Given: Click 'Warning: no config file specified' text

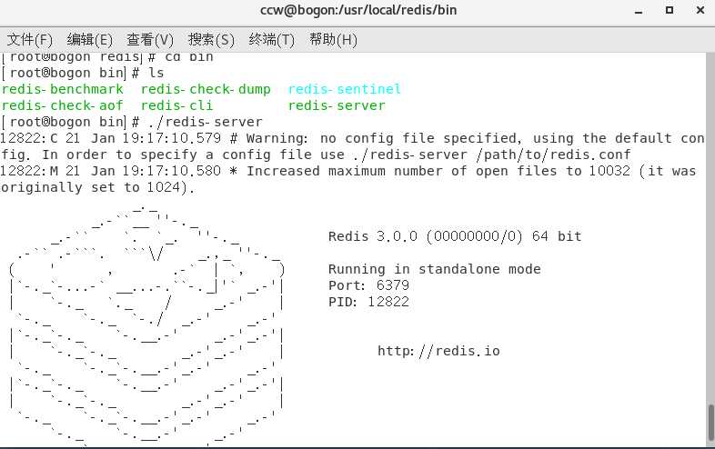Looking at the screenshot, I should [x=382, y=138].
